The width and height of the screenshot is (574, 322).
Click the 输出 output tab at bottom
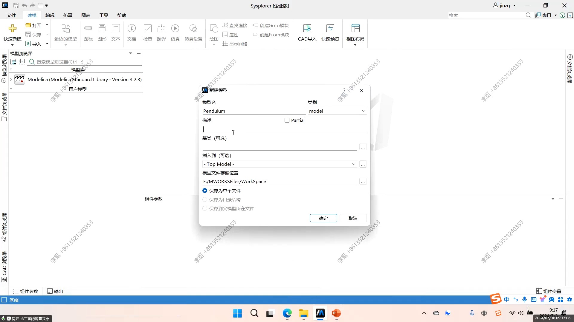click(55, 291)
